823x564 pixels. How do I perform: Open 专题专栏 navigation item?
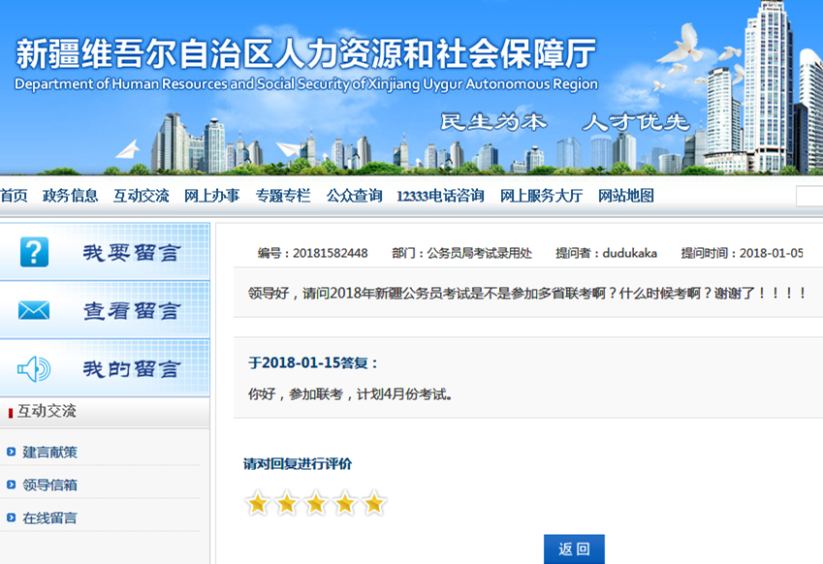pyautogui.click(x=283, y=196)
